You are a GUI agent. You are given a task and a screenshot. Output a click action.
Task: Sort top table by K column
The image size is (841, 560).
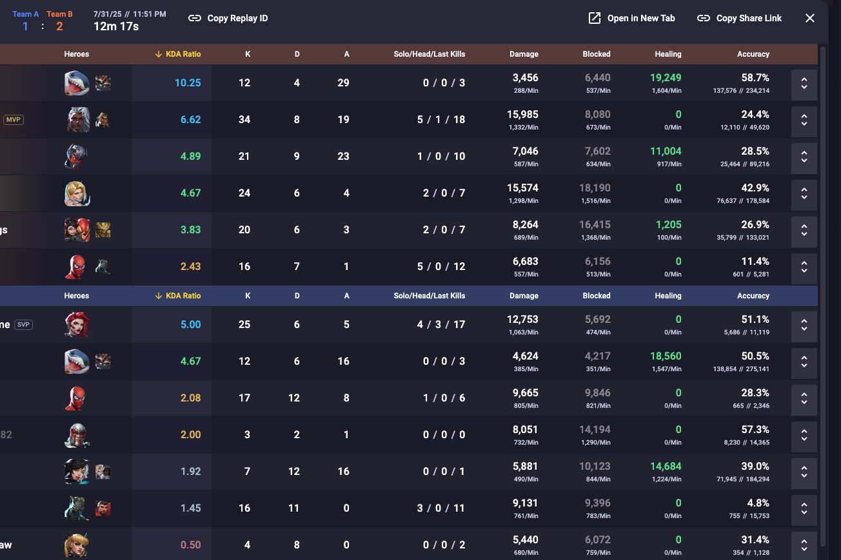248,54
